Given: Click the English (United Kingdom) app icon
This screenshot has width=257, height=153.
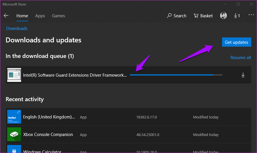Looking at the screenshot, I should pyautogui.click(x=14, y=117).
